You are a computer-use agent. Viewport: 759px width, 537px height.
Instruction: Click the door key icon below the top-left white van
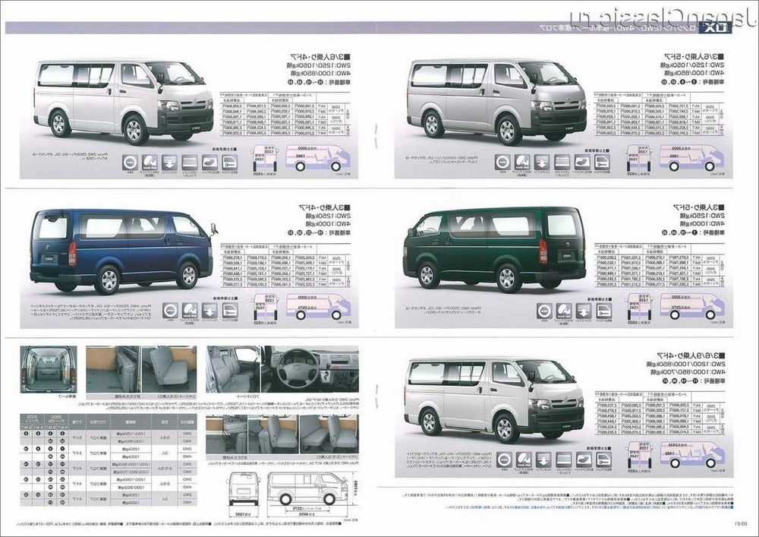[229, 163]
